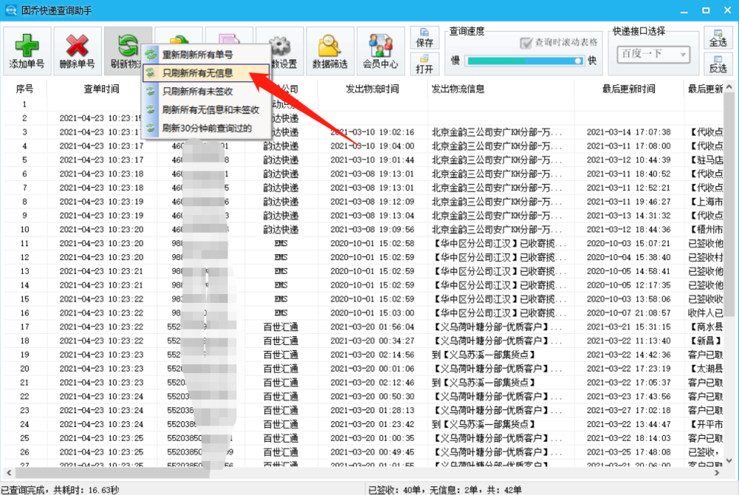Click row 24 query time 2021-04-23 10:23:24
This screenshot has height=495, width=739.
pos(101,424)
